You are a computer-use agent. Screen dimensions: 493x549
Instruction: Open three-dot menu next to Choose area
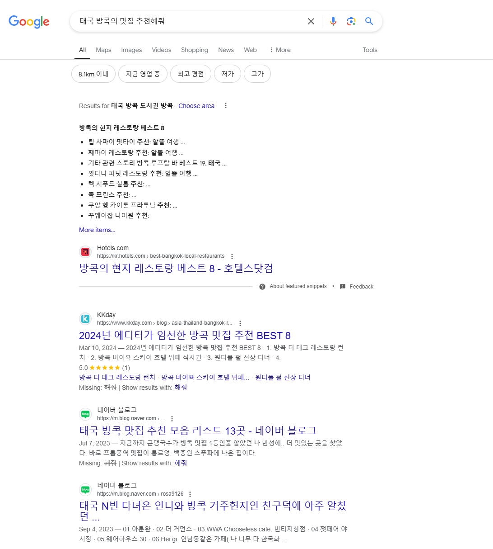(226, 105)
